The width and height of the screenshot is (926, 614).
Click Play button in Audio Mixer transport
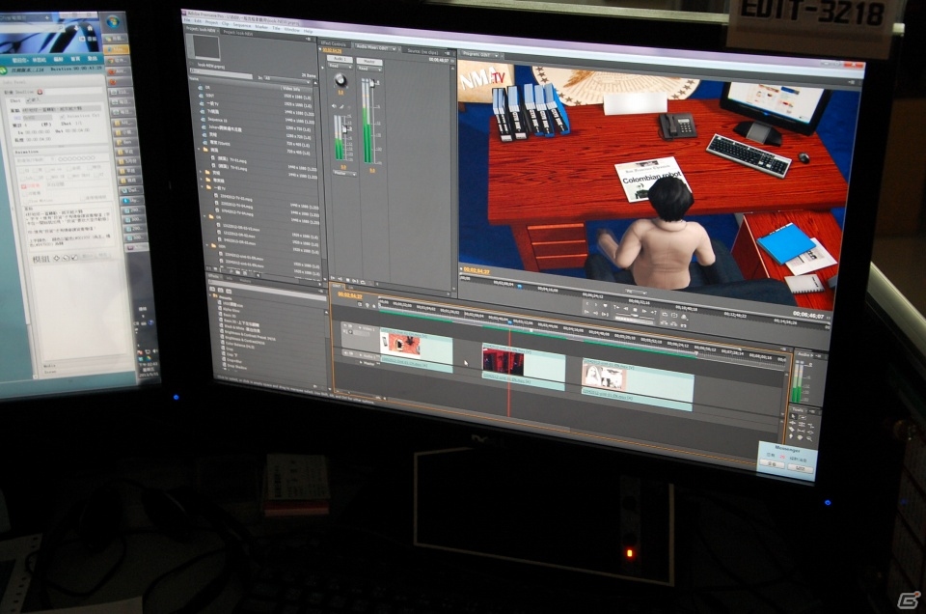click(348, 280)
